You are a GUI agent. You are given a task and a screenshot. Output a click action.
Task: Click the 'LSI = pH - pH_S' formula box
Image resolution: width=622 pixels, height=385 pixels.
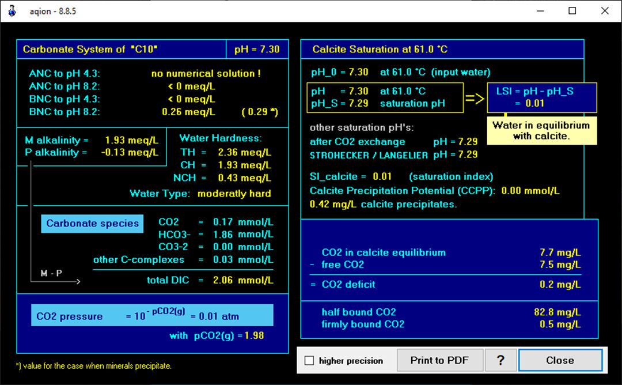(542, 97)
